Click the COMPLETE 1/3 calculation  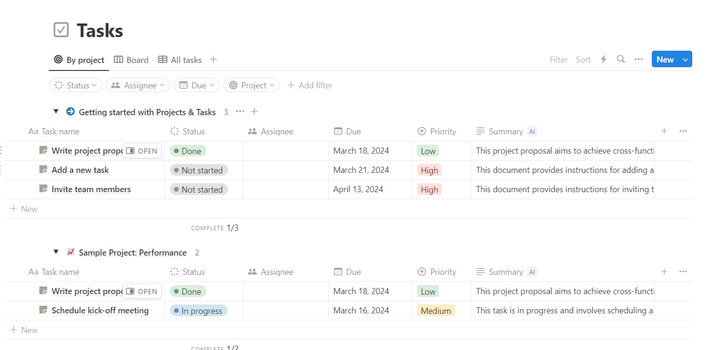215,228
